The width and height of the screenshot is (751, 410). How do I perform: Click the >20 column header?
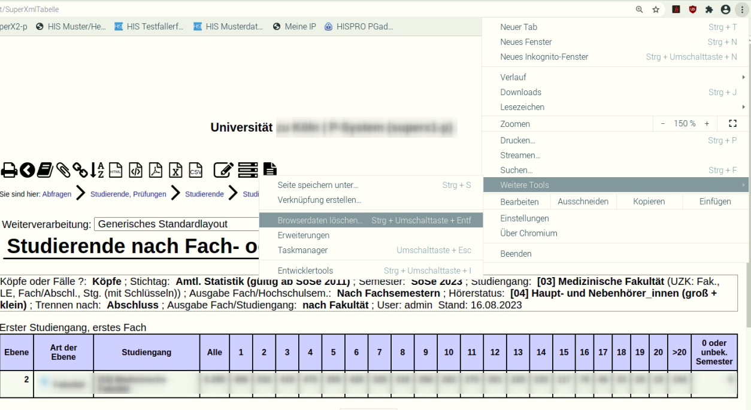point(679,353)
